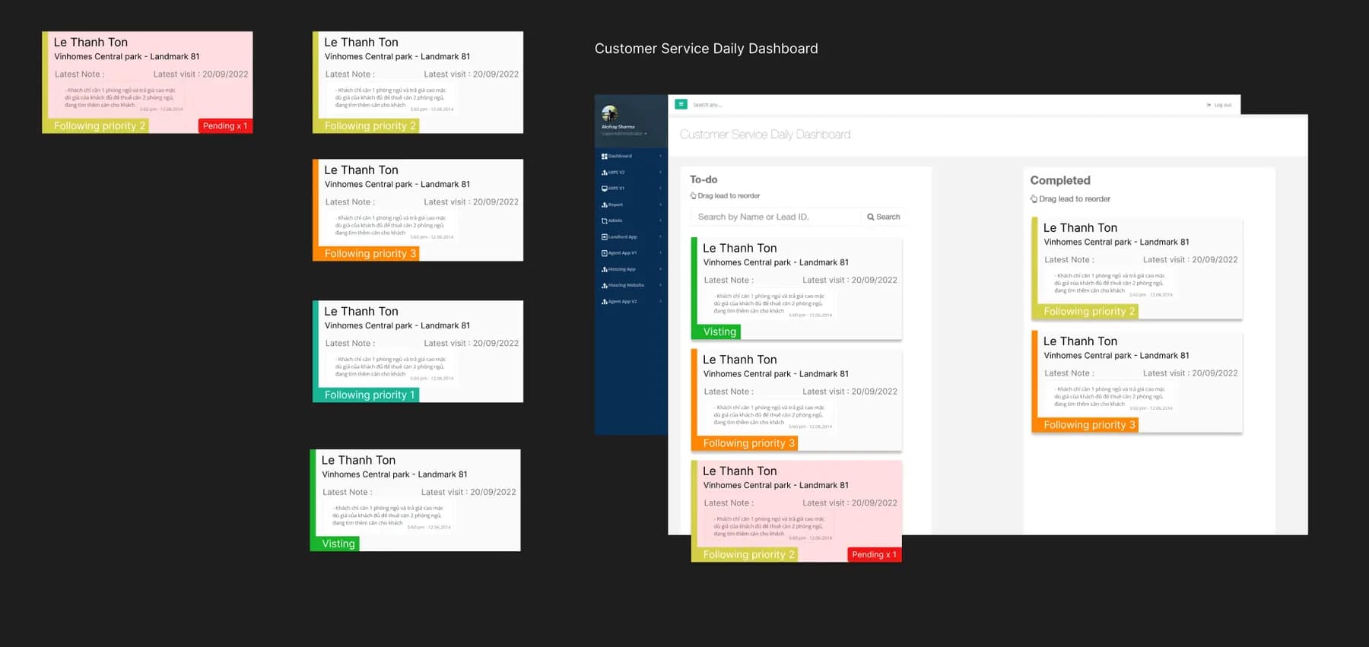Click the 'To-do' column heading
Screen dimensions: 1369x647
tap(704, 180)
